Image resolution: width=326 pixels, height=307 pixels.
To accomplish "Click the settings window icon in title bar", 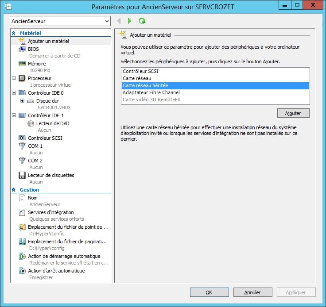I will coord(8,7).
